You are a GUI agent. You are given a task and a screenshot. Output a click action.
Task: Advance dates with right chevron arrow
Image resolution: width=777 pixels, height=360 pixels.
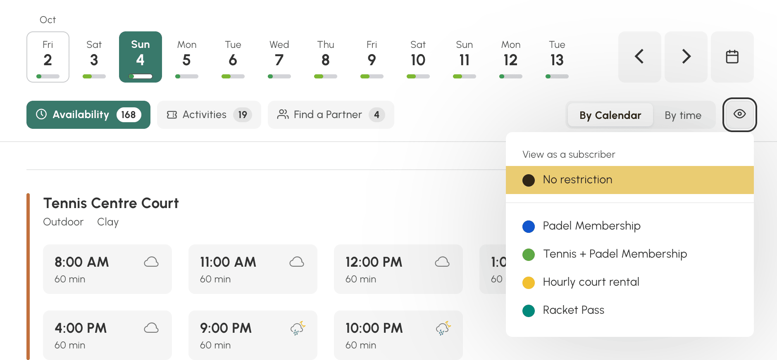(686, 57)
